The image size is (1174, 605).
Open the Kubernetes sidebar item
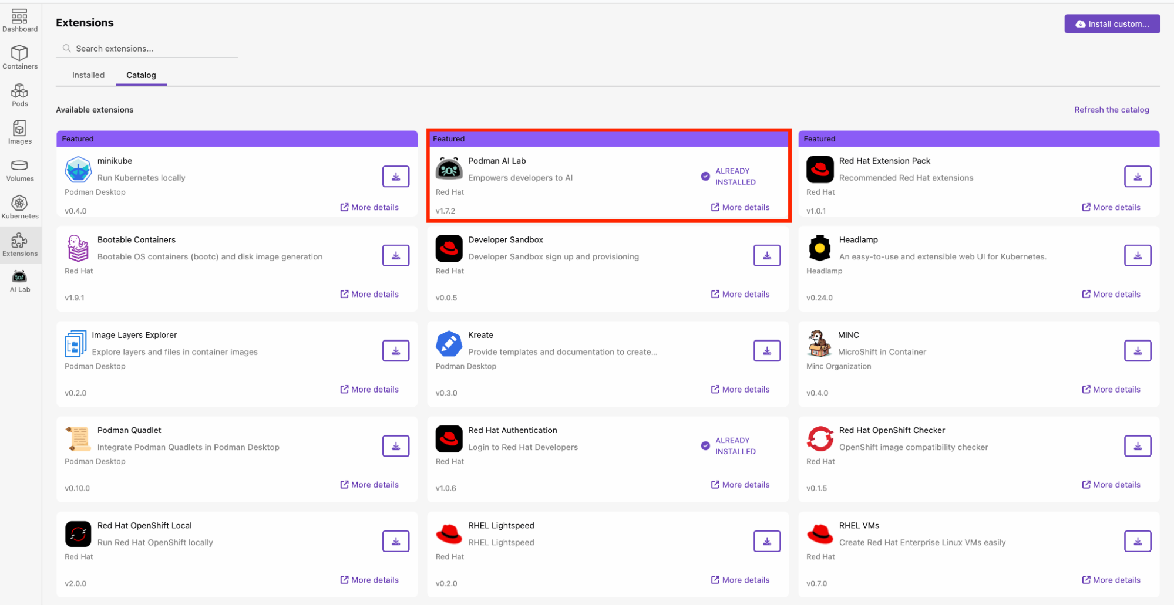coord(19,208)
